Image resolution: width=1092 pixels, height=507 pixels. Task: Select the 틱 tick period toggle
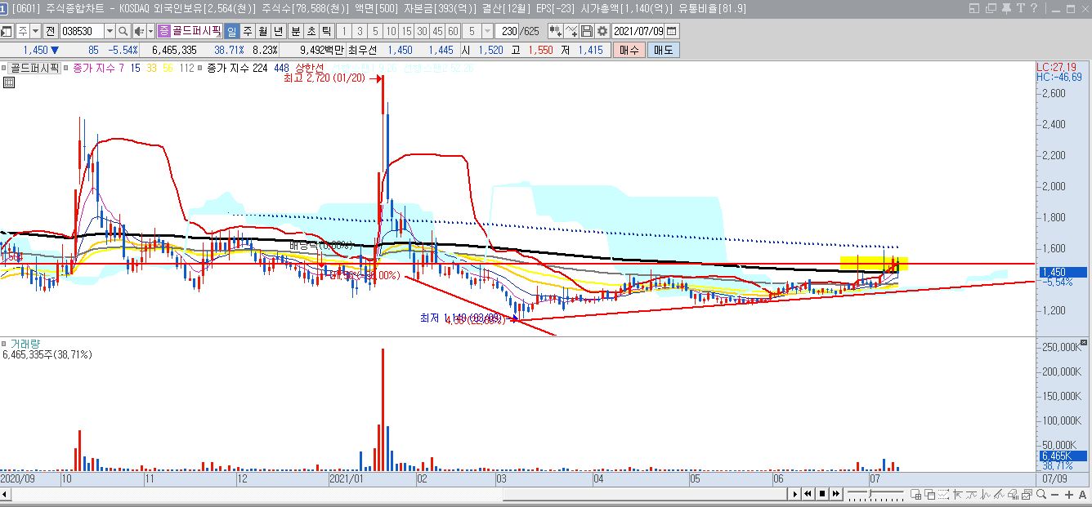pos(326,31)
